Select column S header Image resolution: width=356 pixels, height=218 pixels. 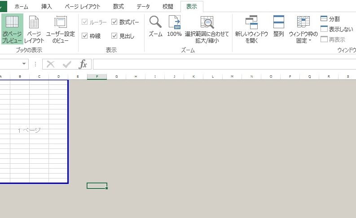[x=348, y=77]
